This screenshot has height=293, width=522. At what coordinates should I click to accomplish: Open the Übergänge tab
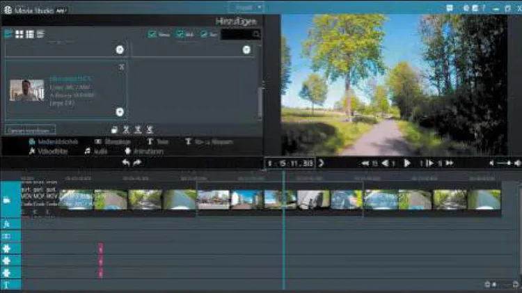(x=113, y=141)
